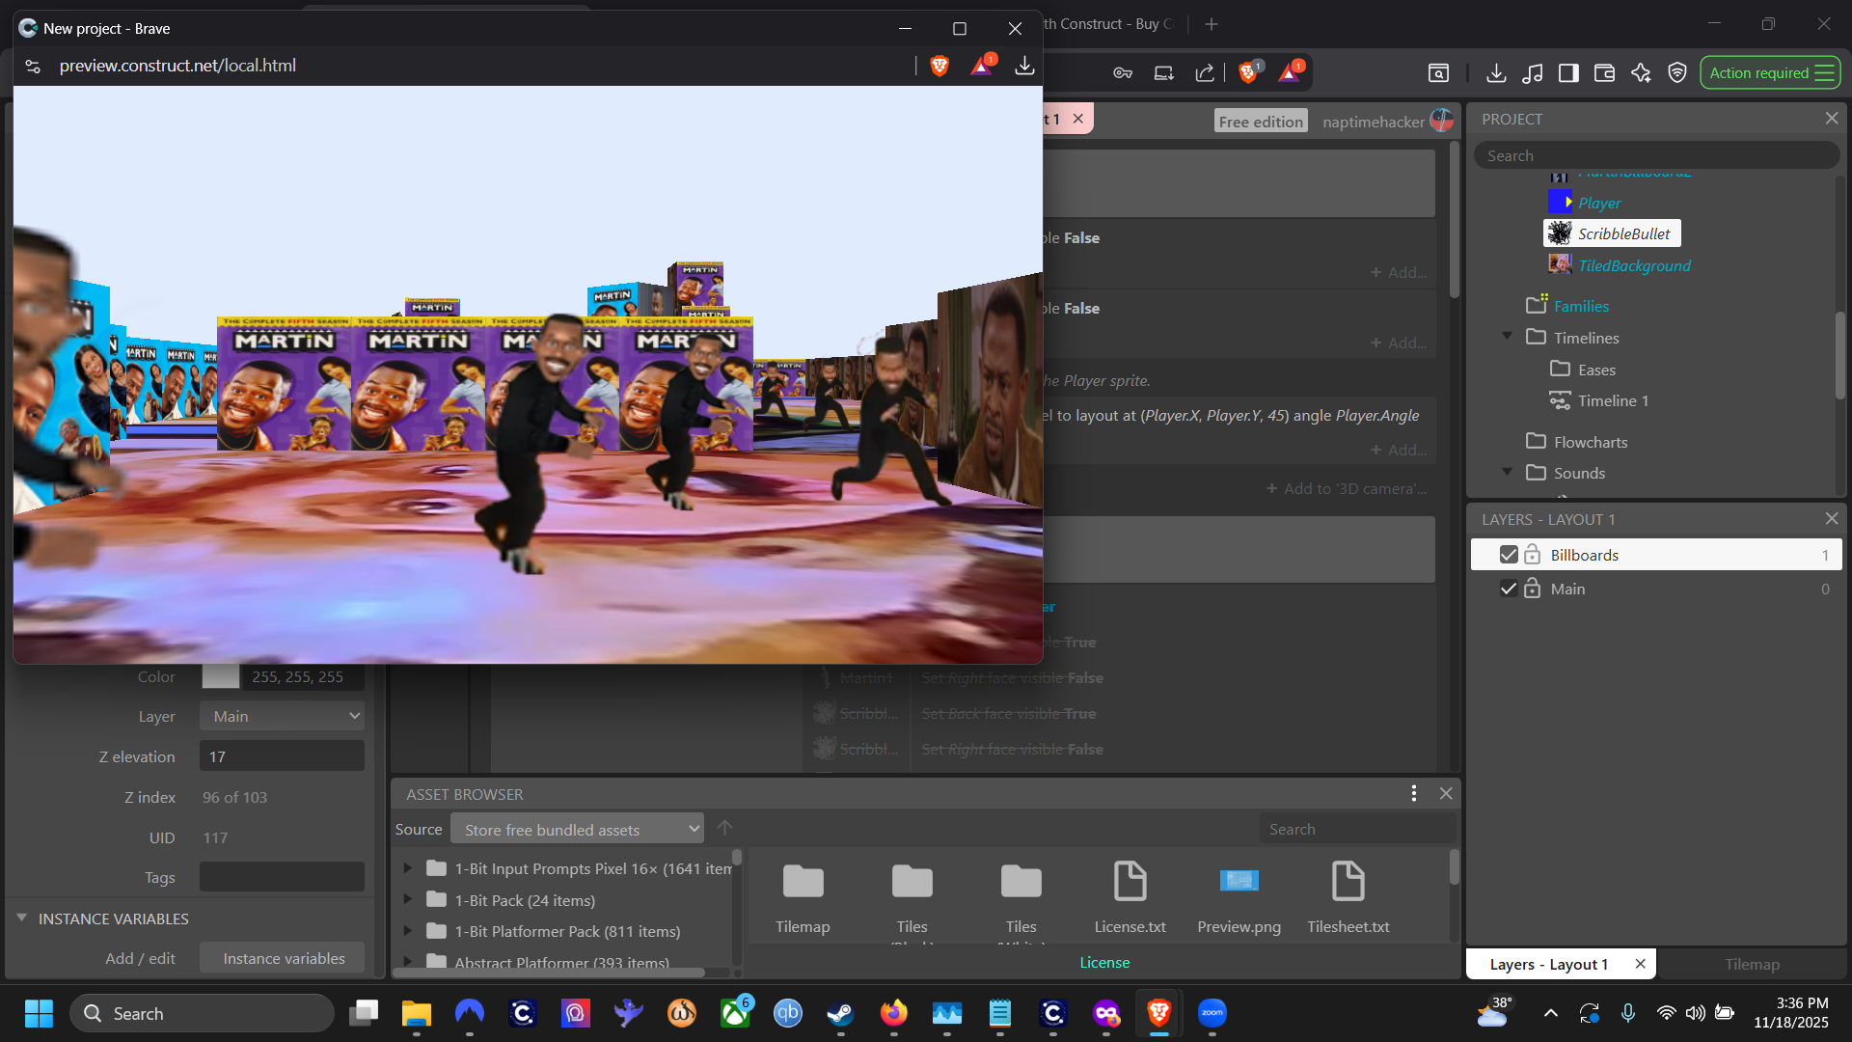
Task: Select the ScribbleBullet object in project tree
Action: 1623,233
